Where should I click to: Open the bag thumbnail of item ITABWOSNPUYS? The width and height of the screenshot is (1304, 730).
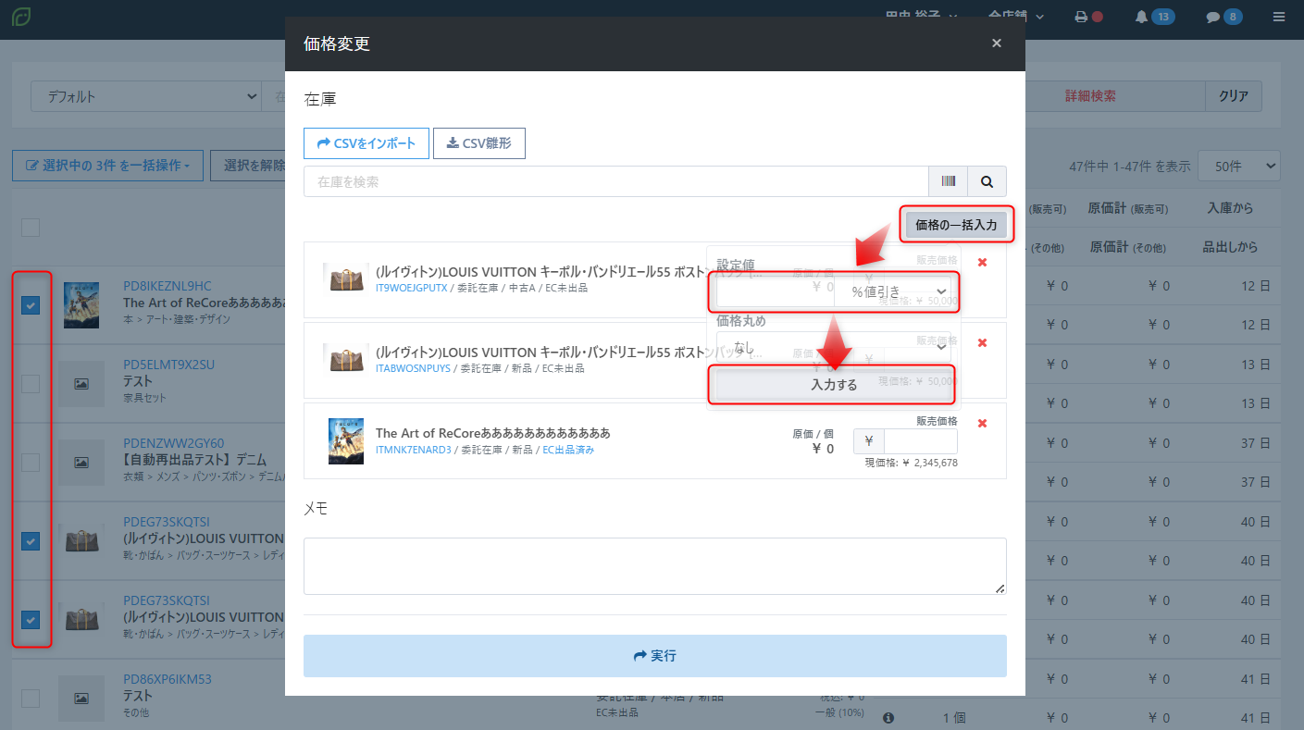point(346,360)
